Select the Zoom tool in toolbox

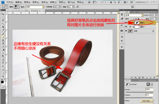pyautogui.click(x=3, y=76)
